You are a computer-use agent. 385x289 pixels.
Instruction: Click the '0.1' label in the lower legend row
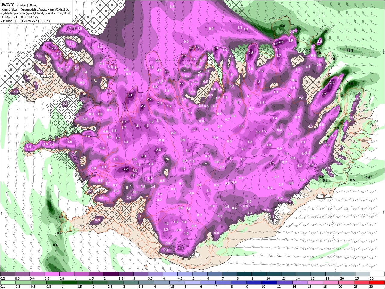click(x=2, y=287)
